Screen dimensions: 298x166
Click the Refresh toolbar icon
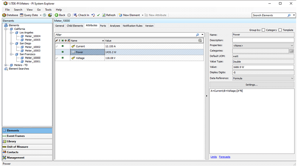tap(104, 15)
